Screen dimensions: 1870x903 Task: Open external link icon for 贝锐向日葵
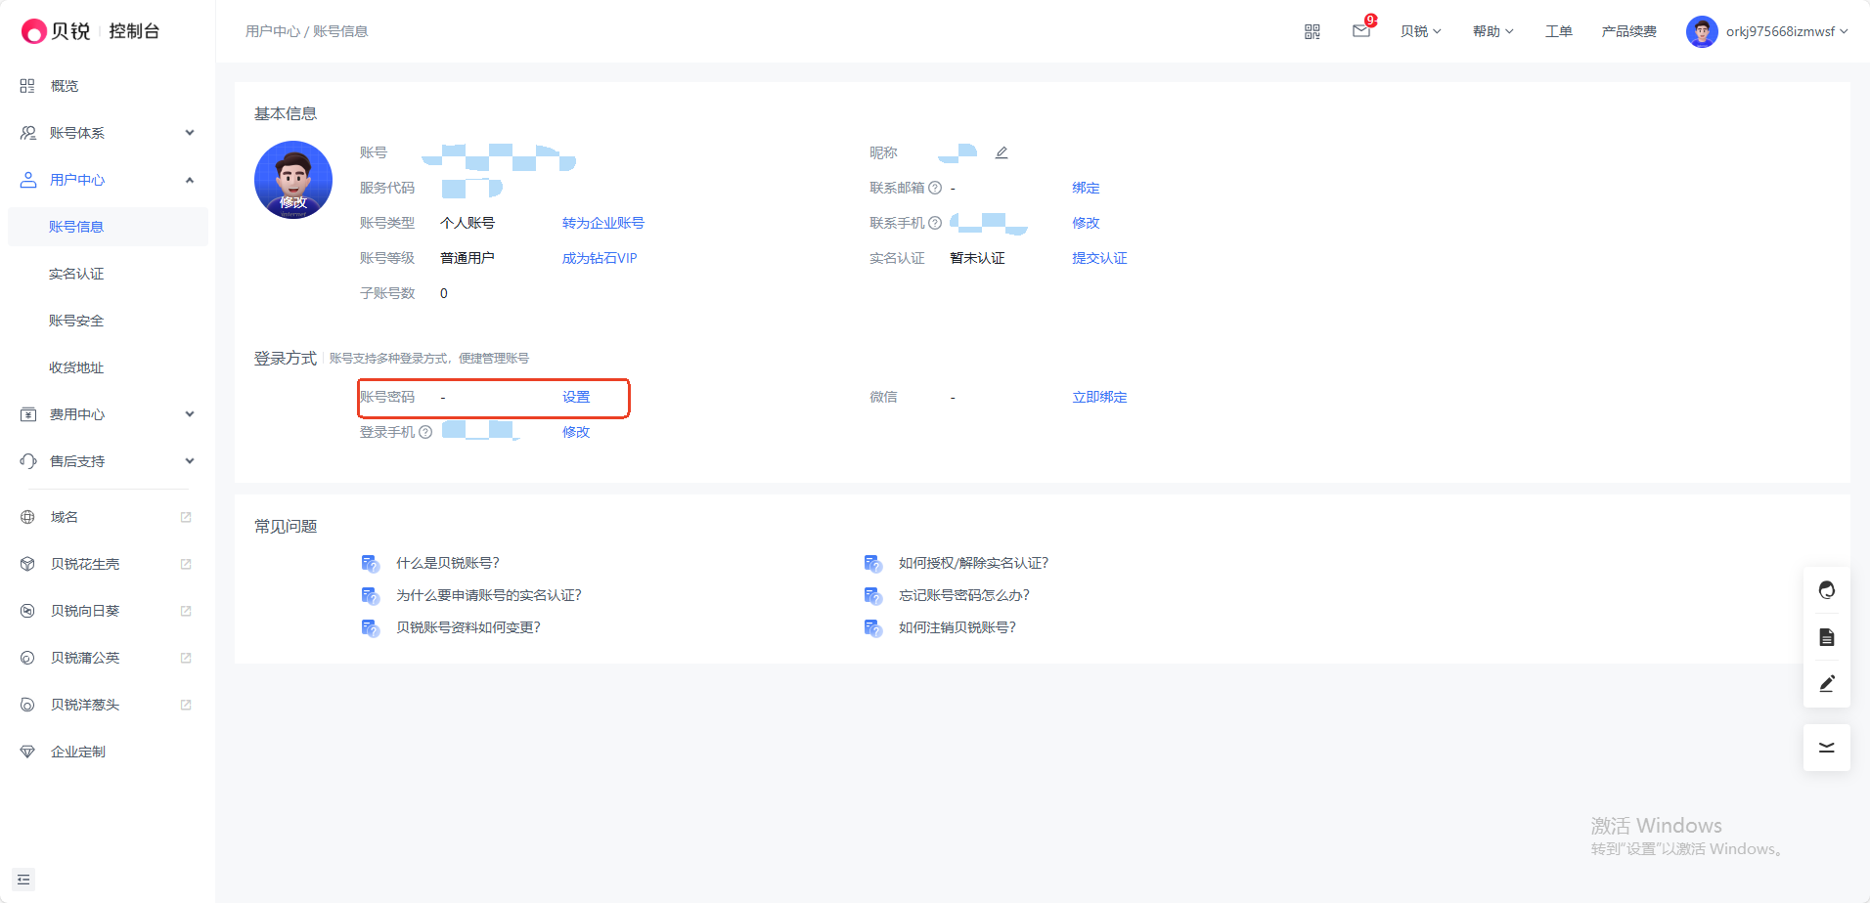[186, 611]
